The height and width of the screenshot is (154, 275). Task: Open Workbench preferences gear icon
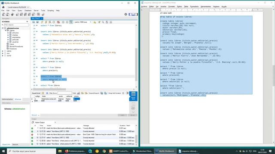point(126,14)
